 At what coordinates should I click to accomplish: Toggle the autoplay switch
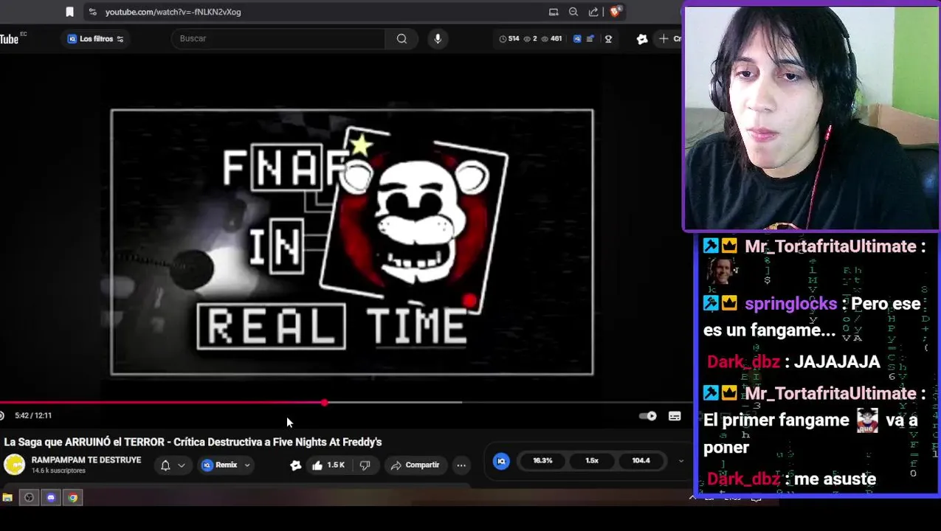[647, 416]
